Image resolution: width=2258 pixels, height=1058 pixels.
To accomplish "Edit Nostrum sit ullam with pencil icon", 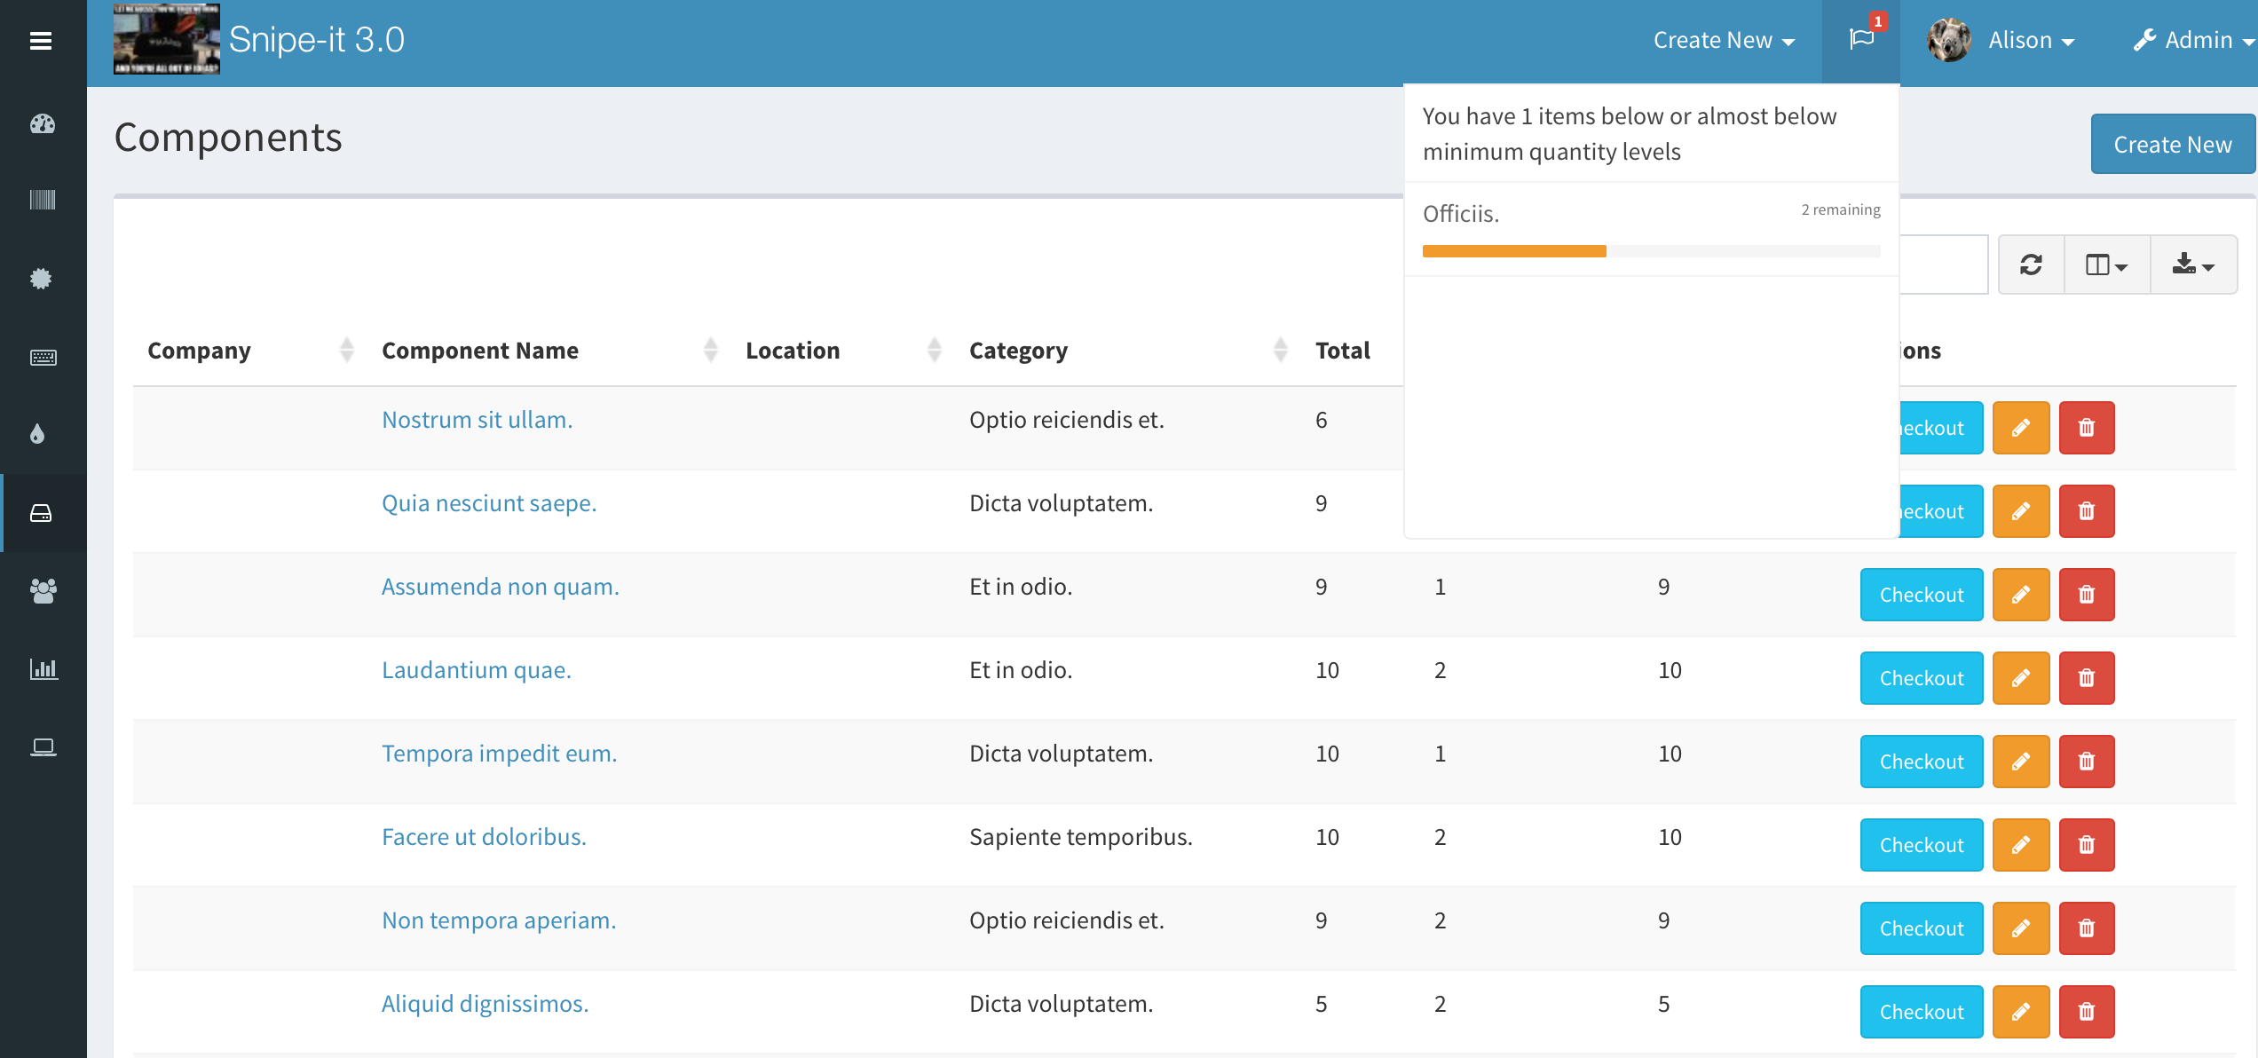I will pos(2021,428).
